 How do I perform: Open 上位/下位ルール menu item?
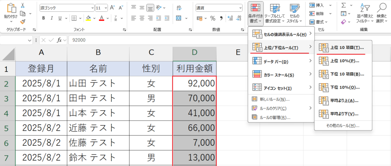click(x=281, y=47)
